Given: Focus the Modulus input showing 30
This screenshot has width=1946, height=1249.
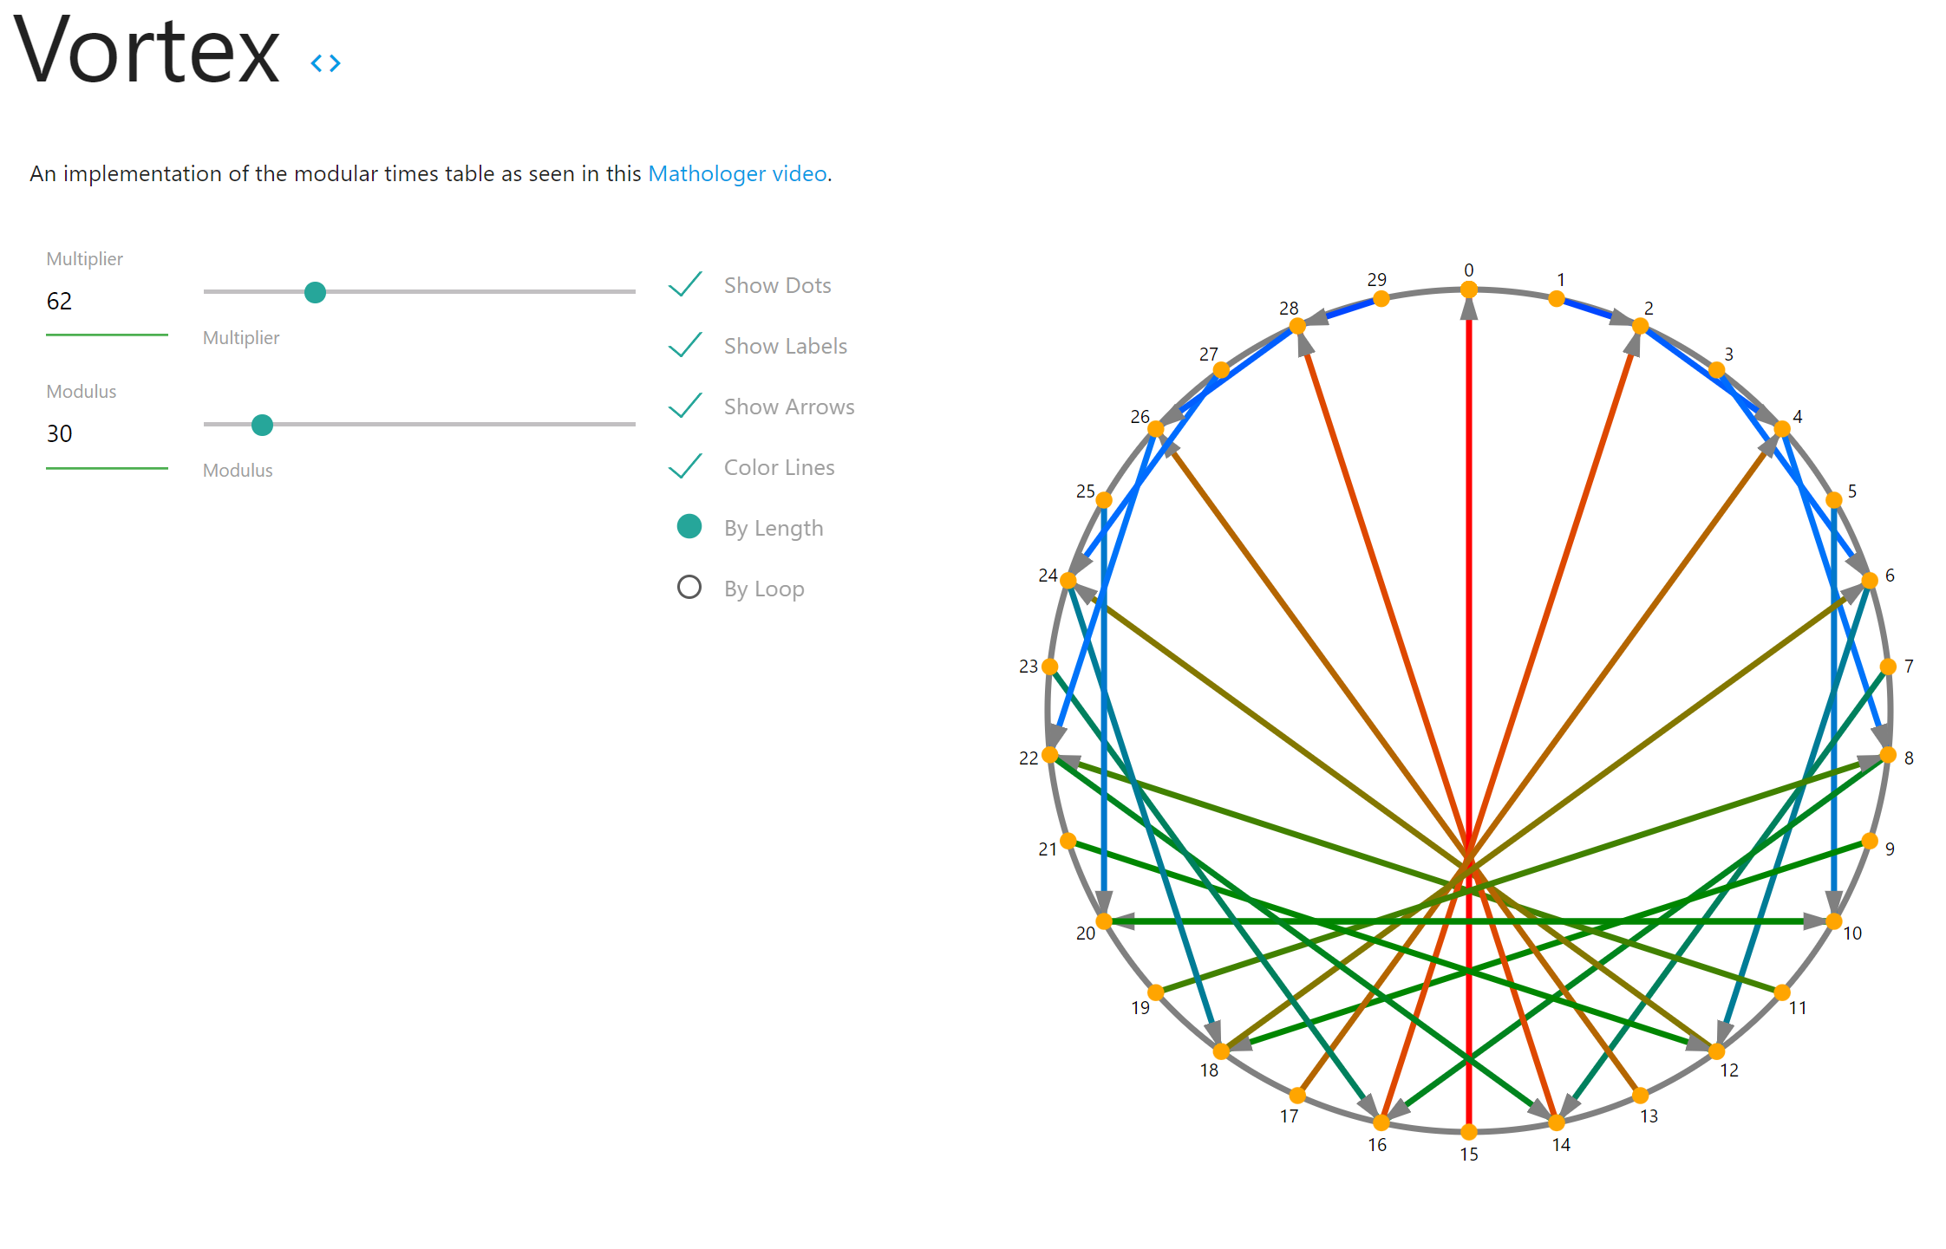Looking at the screenshot, I should click(x=107, y=434).
